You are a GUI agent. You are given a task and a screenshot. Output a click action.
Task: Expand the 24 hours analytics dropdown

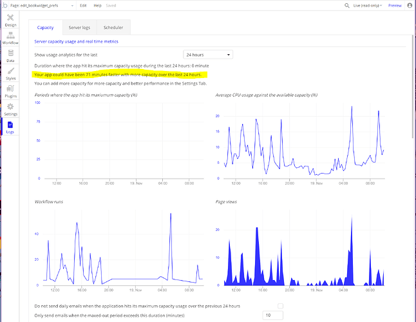(208, 55)
